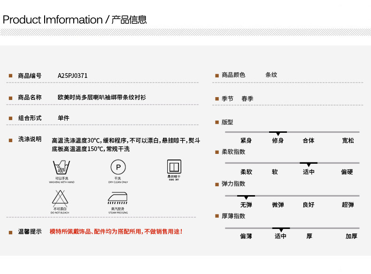Click the 柔软 softness label

point(246,172)
